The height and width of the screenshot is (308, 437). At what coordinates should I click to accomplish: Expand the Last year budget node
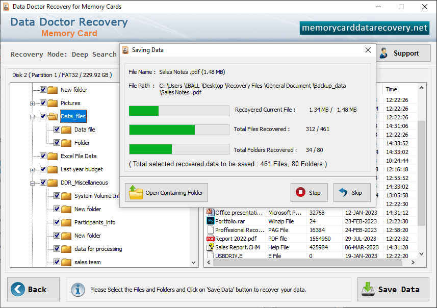point(32,170)
